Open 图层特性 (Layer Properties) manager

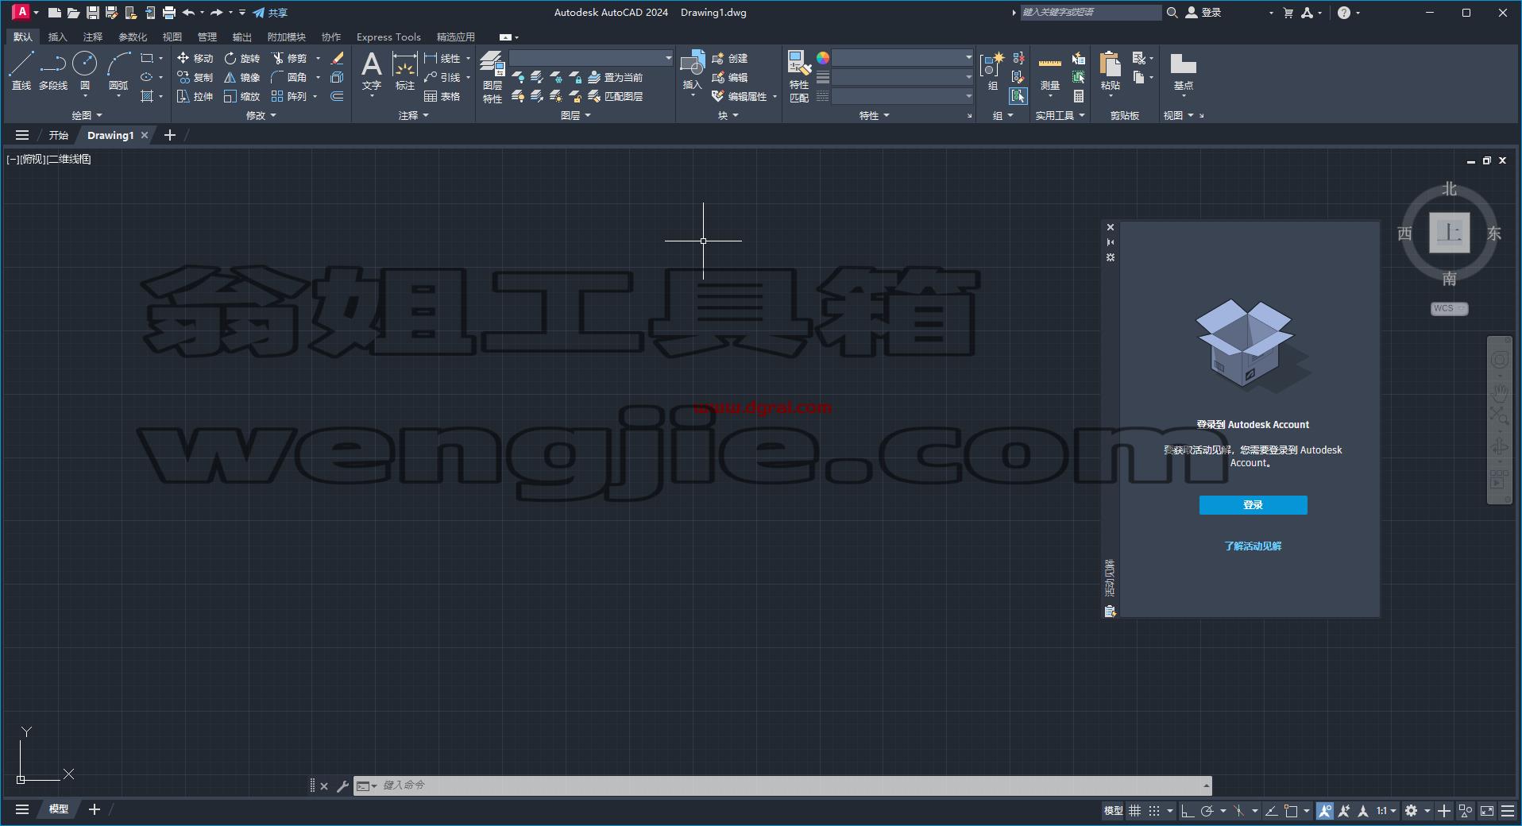point(493,76)
